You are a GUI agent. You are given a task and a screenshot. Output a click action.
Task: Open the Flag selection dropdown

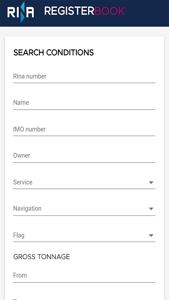[x=84, y=235]
